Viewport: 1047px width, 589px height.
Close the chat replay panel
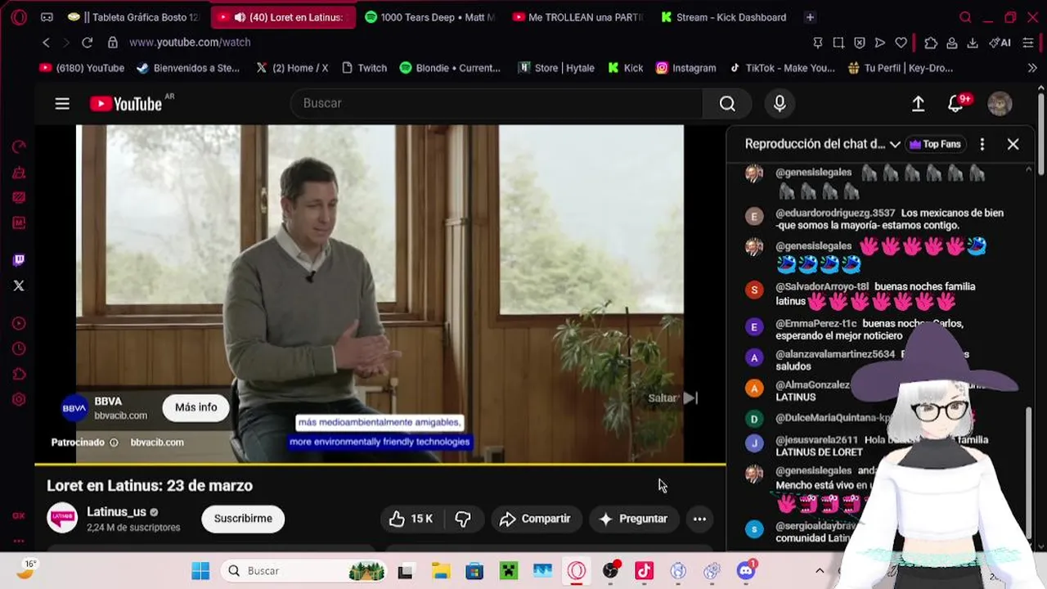coord(1013,144)
